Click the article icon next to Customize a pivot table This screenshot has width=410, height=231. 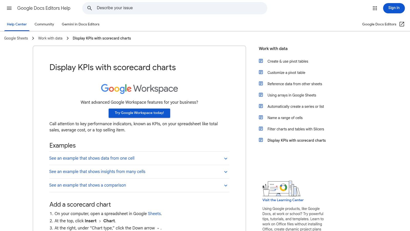[261, 72]
